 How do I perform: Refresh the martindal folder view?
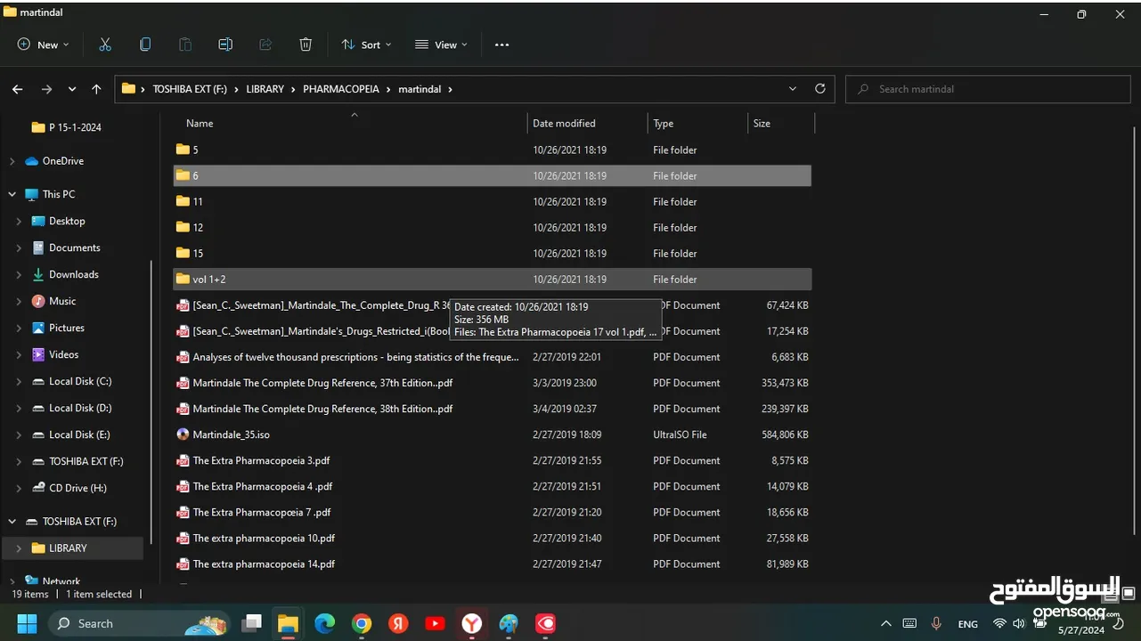click(x=820, y=89)
